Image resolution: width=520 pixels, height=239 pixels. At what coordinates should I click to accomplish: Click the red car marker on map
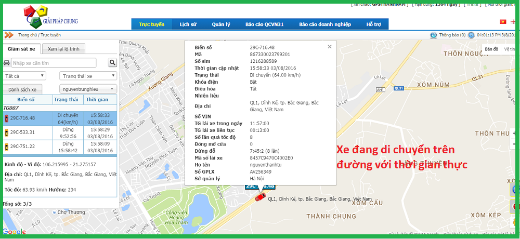(261, 197)
